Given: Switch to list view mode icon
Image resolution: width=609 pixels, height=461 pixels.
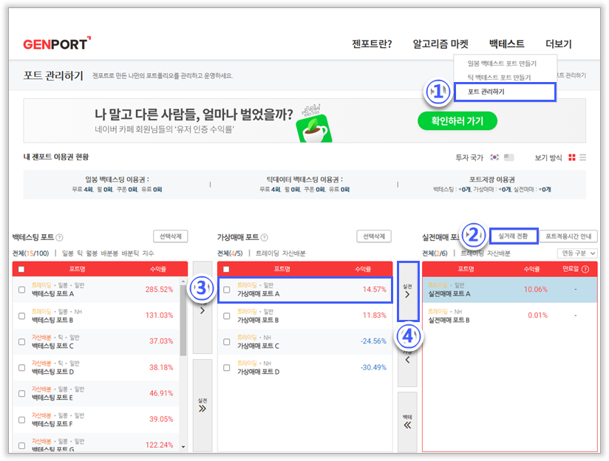Looking at the screenshot, I should coord(582,157).
